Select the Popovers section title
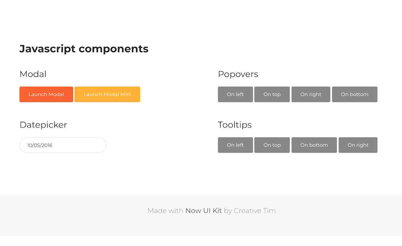Screen dimensions: 402x246 pyautogui.click(x=238, y=74)
